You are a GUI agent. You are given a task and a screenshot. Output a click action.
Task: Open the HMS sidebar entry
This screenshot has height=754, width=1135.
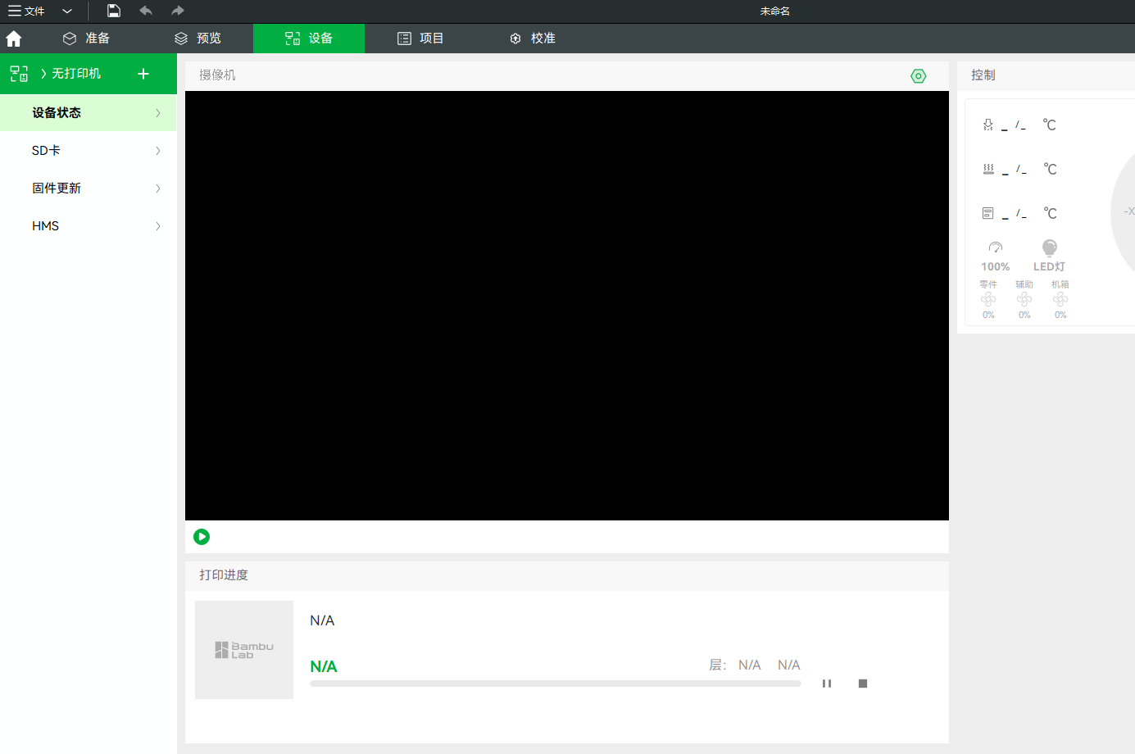(89, 226)
